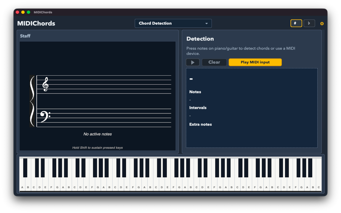Click the Clear button
341x213 pixels.
point(214,62)
